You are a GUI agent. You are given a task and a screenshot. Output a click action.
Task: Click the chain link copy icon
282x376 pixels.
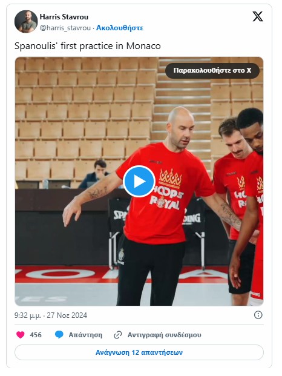117,335
